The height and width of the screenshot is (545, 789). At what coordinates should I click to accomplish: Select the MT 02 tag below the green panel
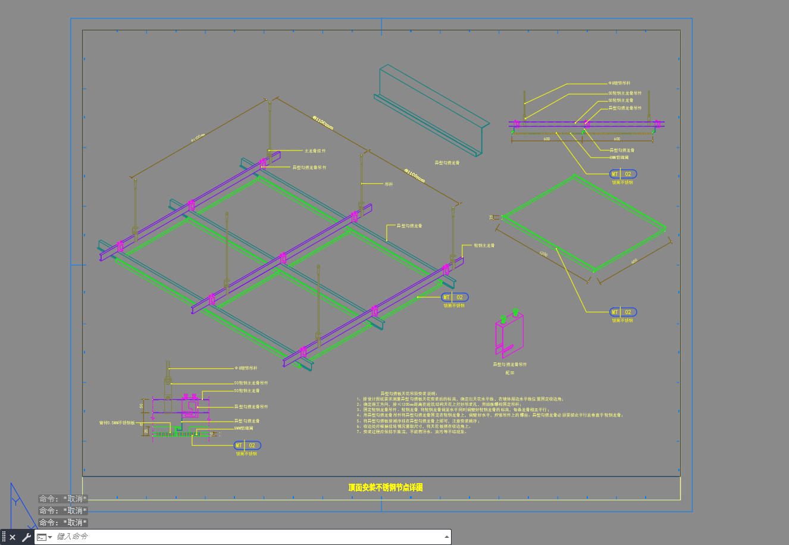623,312
